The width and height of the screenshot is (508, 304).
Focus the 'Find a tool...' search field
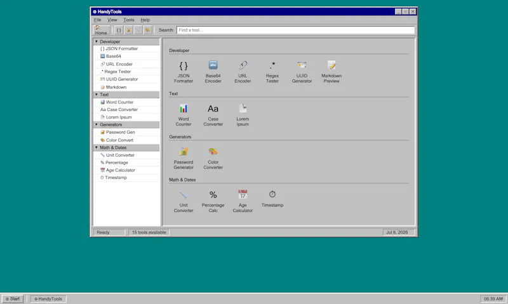(295, 30)
